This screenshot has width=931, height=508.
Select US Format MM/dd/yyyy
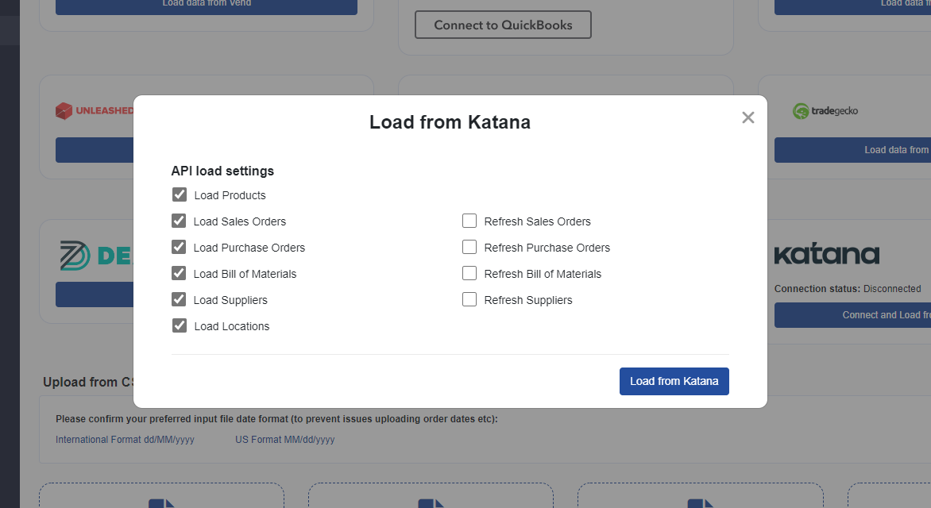(285, 440)
